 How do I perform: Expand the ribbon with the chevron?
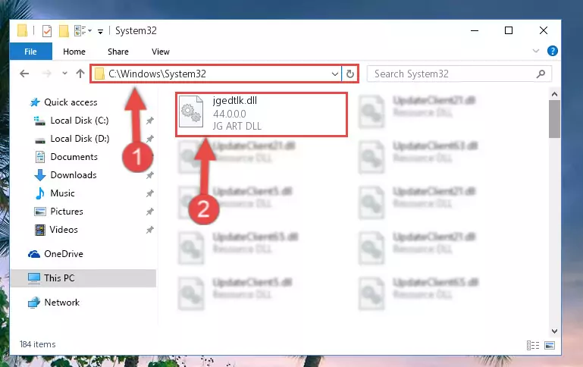pyautogui.click(x=536, y=51)
